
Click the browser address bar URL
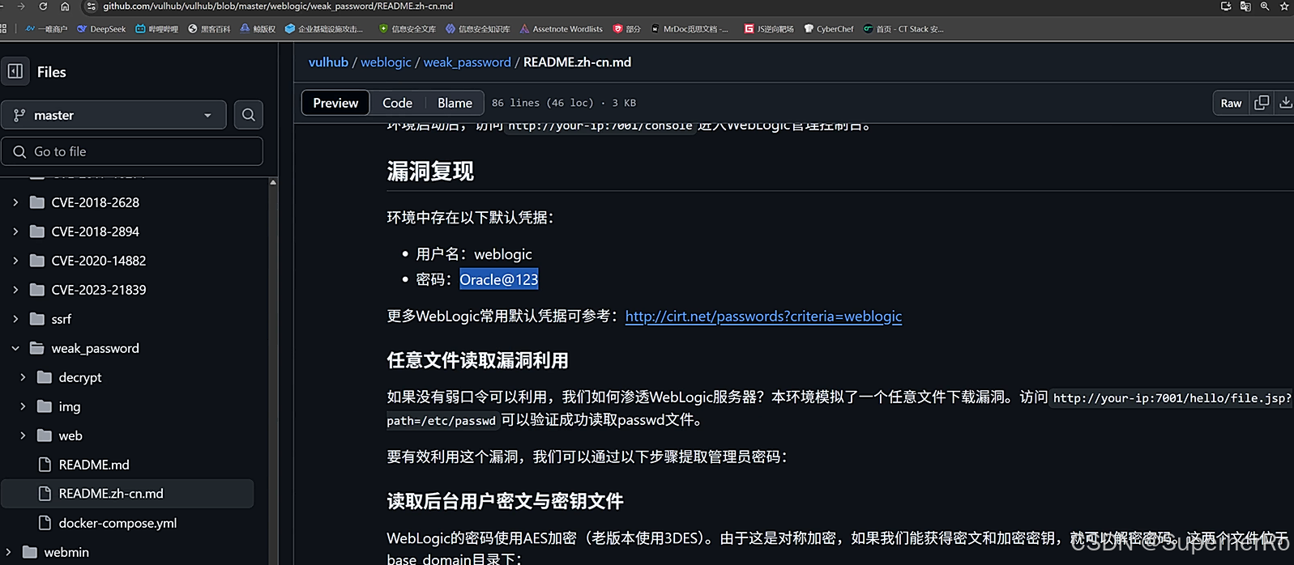[278, 6]
